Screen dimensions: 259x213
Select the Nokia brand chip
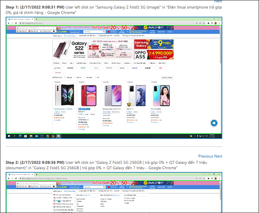click(135, 68)
